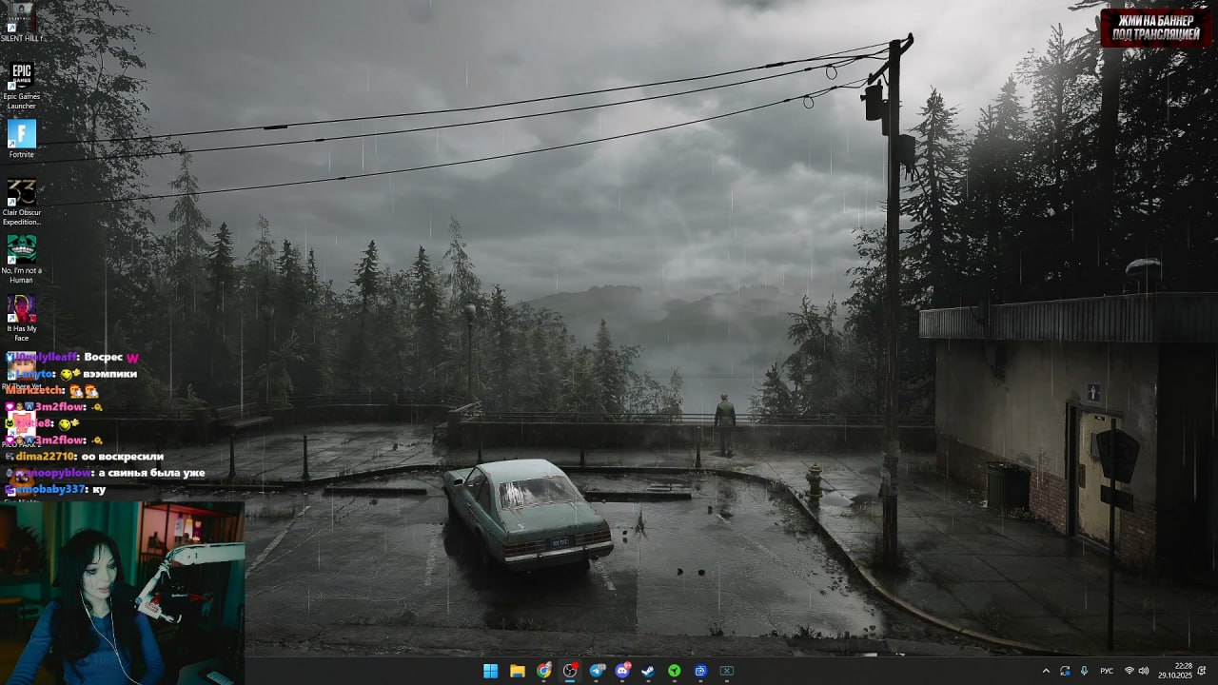Select the It Has My Face shortcut
Screen dimensions: 1218x685
pos(21,316)
